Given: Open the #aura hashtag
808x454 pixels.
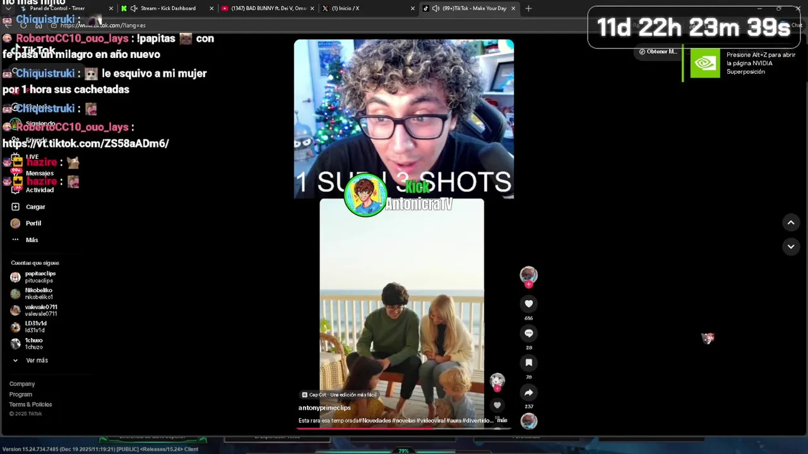Looking at the screenshot, I should pyautogui.click(x=454, y=421).
